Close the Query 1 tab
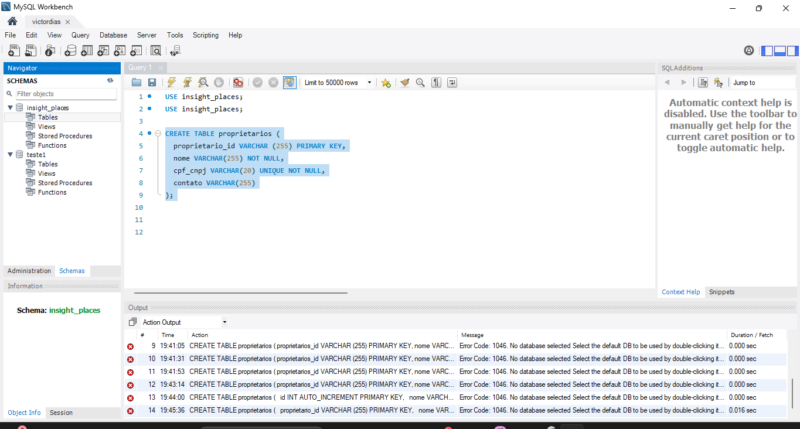This screenshot has height=429, width=800. point(161,68)
